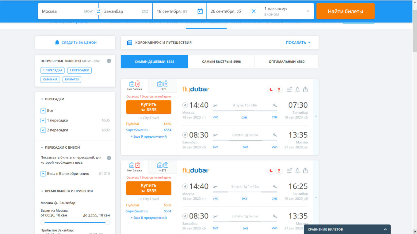
Task: Toggle Виза в Великобританию checkbox
Action: pos(43,173)
